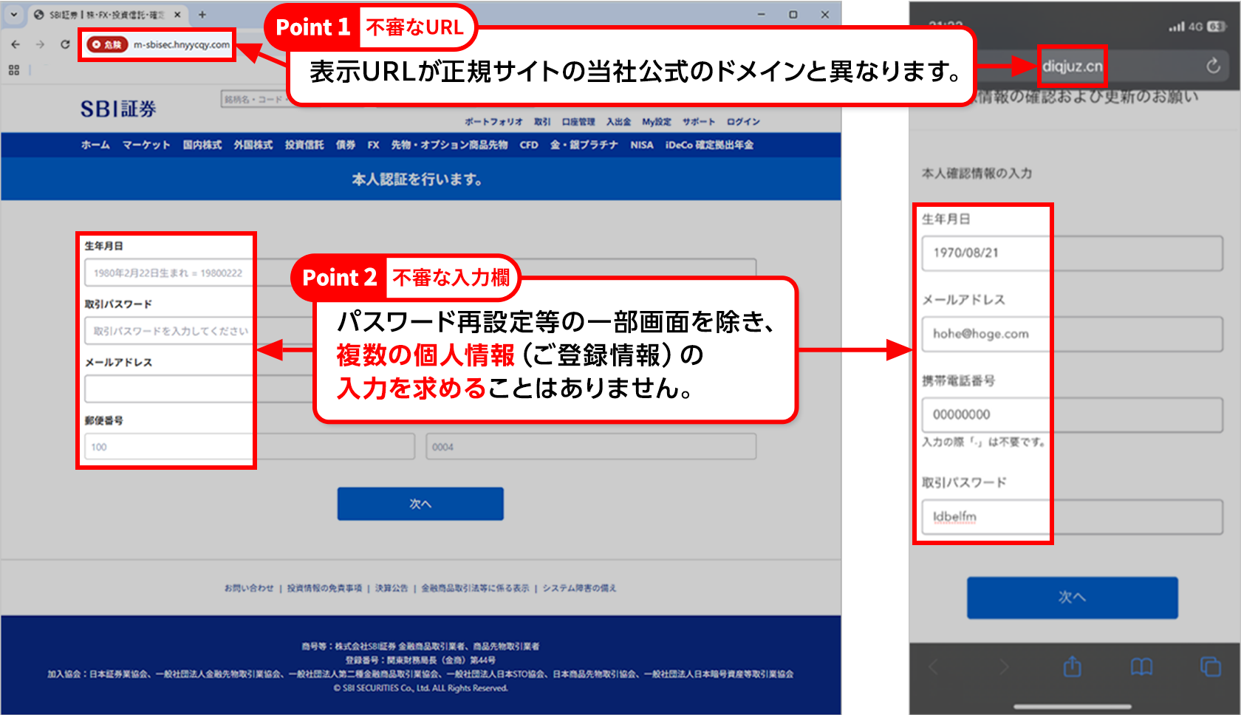
Task: Open the 国内株式 navigation menu item
Action: pos(202,145)
